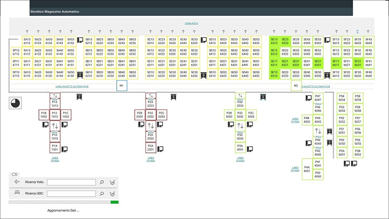Click the up/down arrows between P22 and P20
Image resolution: width=389 pixels, height=219 pixels.
pos(151,126)
